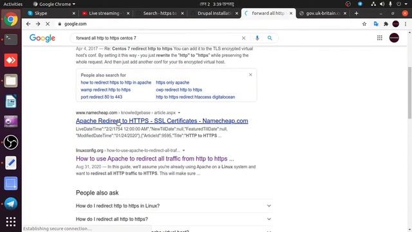This screenshot has width=412, height=232.
Task: Go to Google homepage via logo
Action: [x=42, y=38]
